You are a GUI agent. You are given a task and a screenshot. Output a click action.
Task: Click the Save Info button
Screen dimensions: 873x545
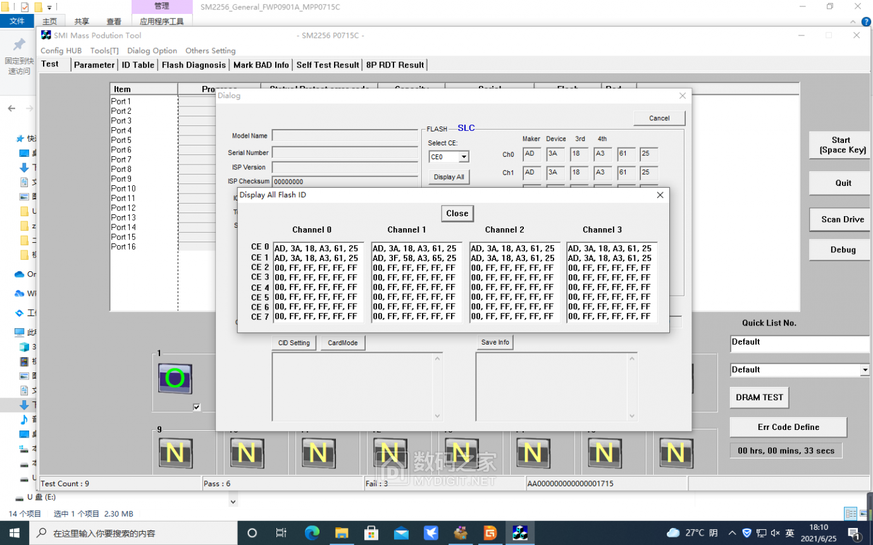[x=495, y=342]
